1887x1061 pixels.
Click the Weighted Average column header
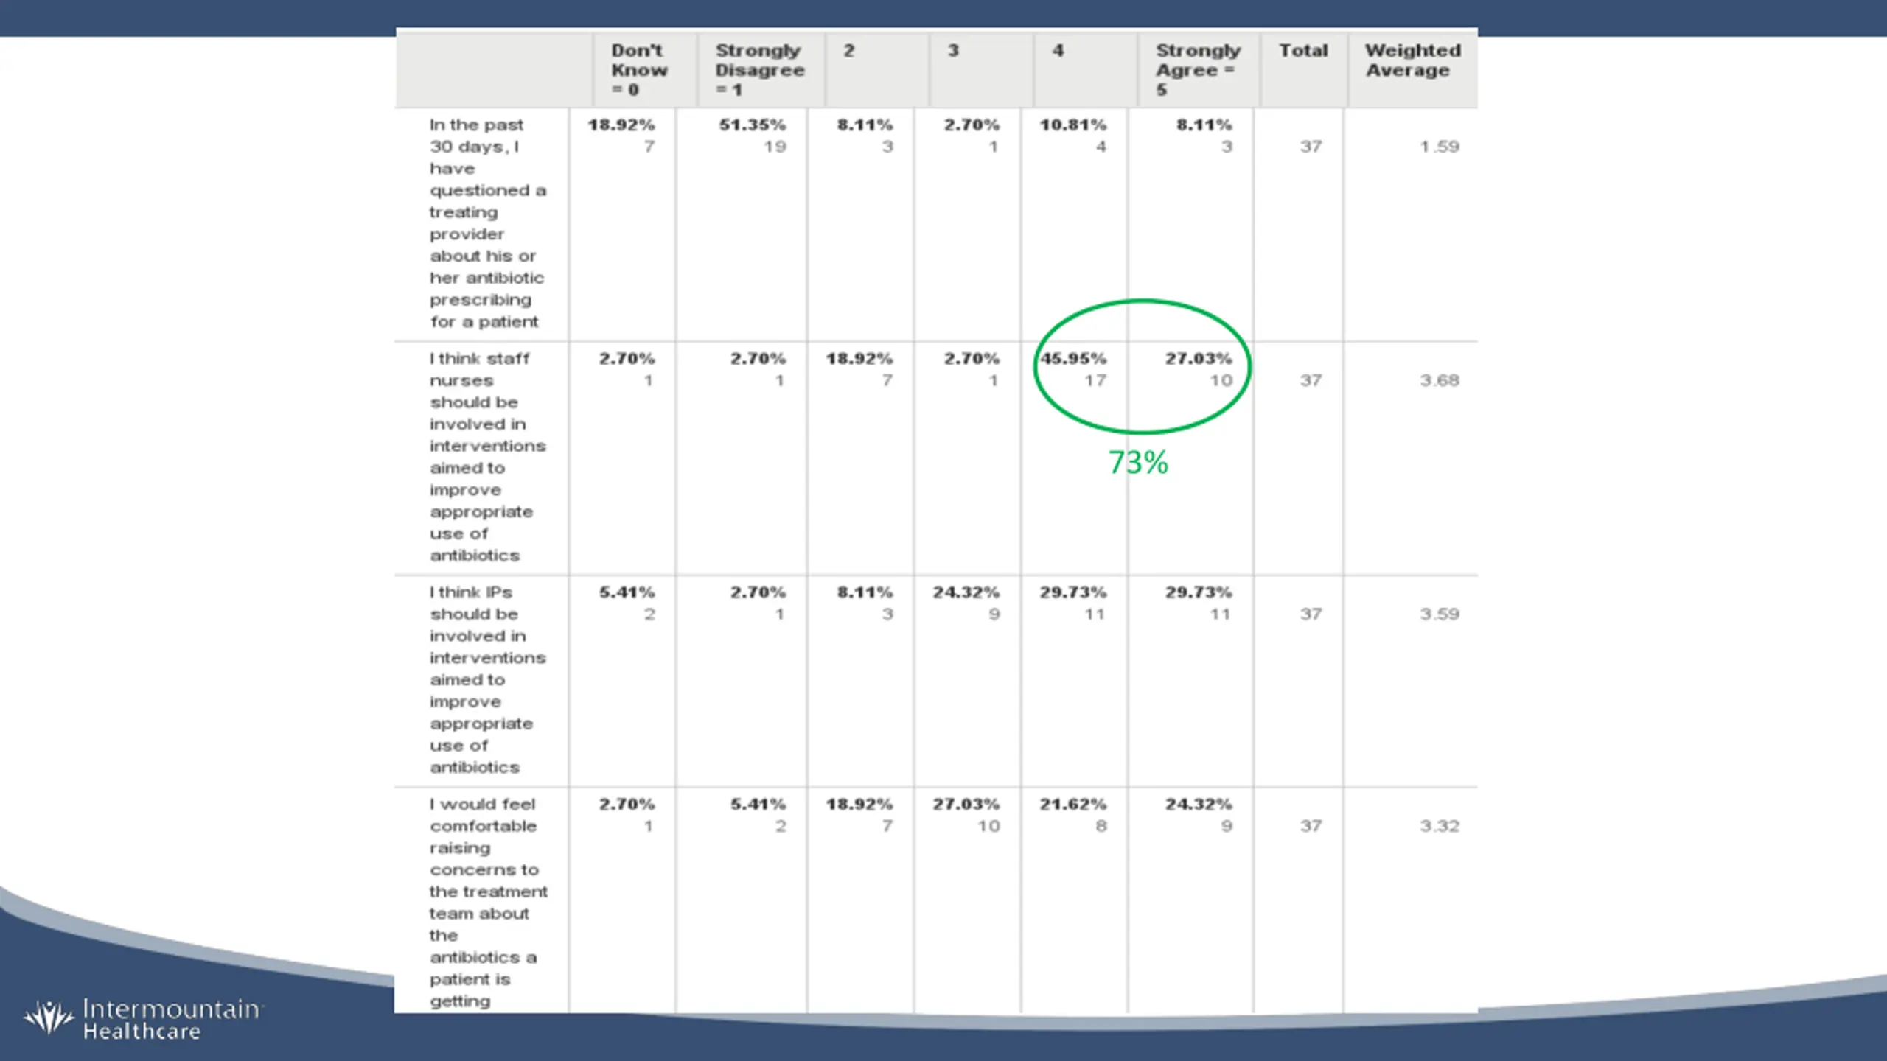(1412, 60)
